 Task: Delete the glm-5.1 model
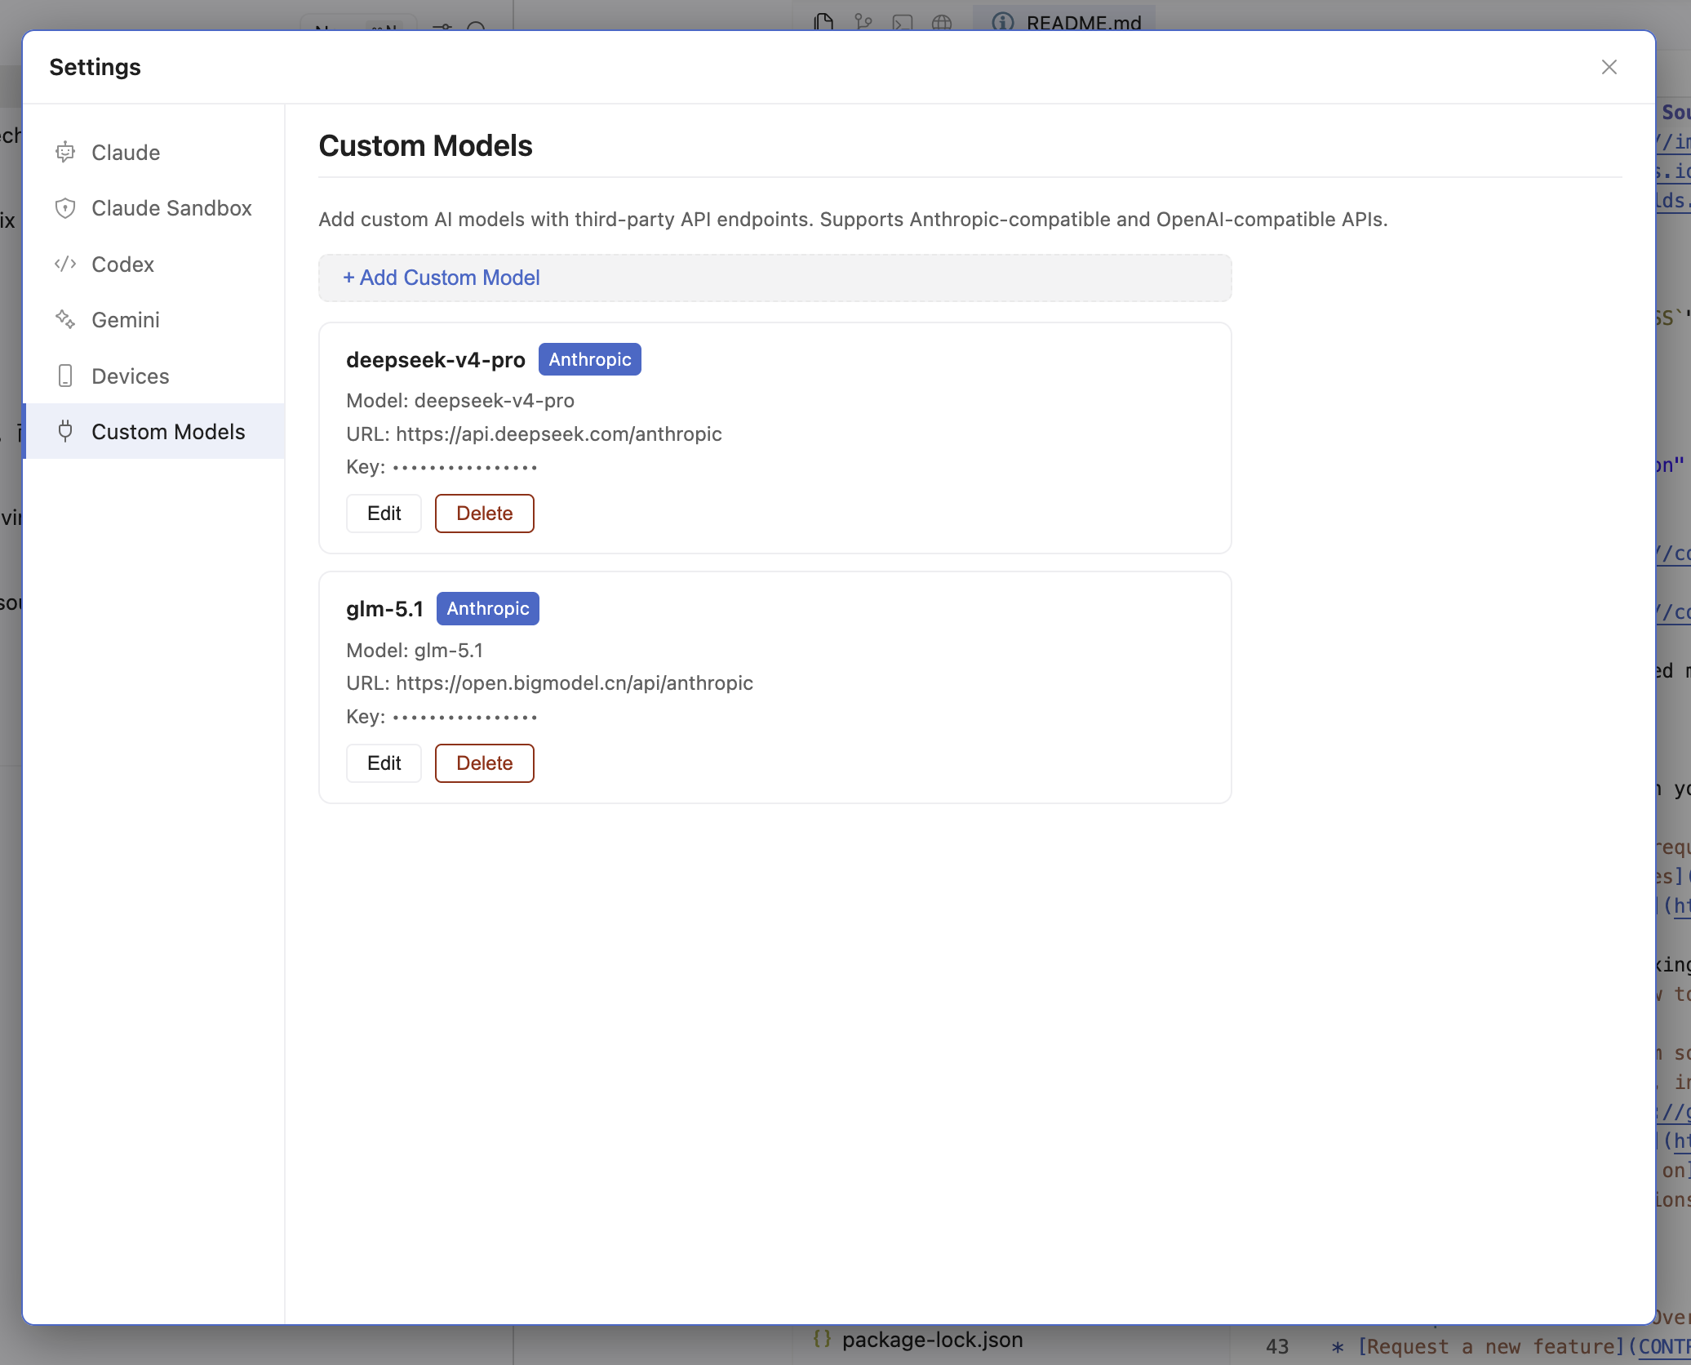click(485, 763)
